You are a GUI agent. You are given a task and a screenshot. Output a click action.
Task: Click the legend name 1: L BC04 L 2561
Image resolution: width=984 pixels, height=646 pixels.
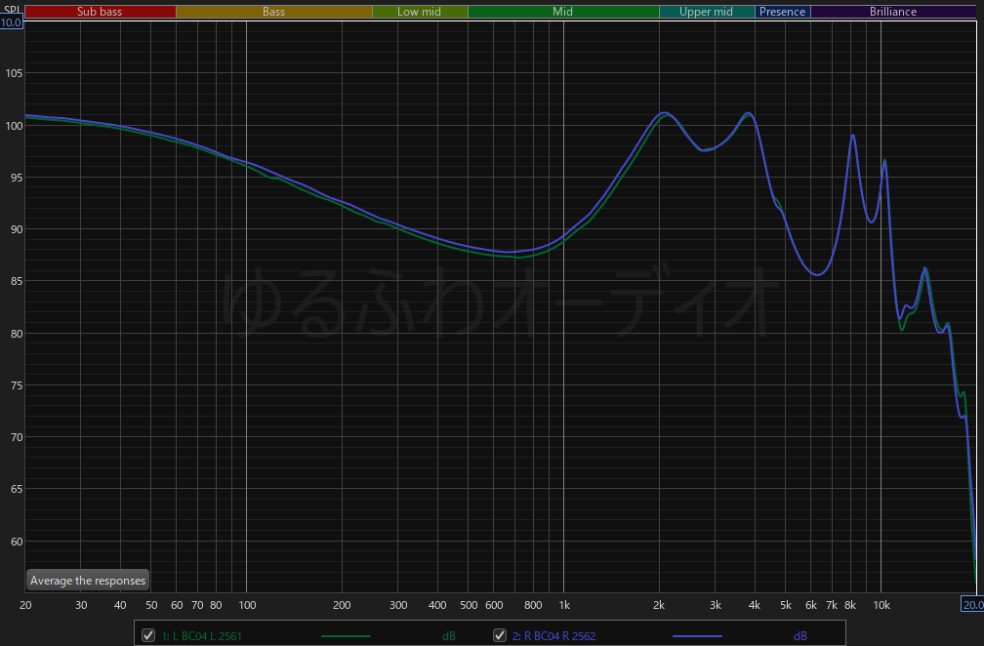point(201,636)
